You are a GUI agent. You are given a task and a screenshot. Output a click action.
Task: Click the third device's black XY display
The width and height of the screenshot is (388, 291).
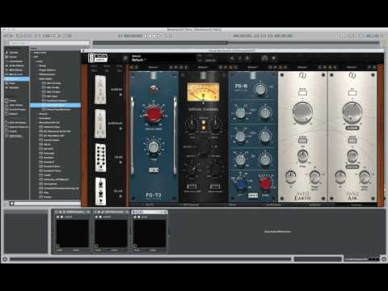150,234
